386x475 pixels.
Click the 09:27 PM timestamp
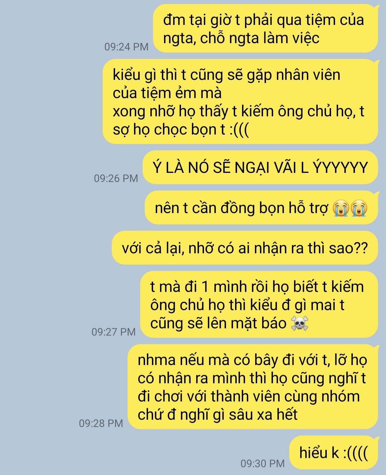tap(114, 332)
